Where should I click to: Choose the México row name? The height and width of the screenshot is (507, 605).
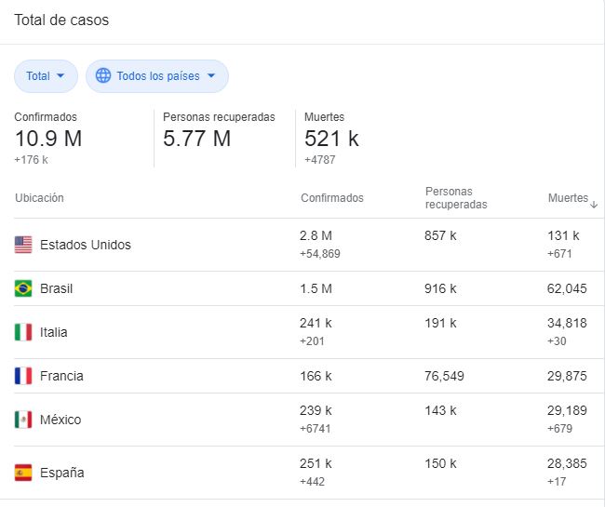[60, 420]
